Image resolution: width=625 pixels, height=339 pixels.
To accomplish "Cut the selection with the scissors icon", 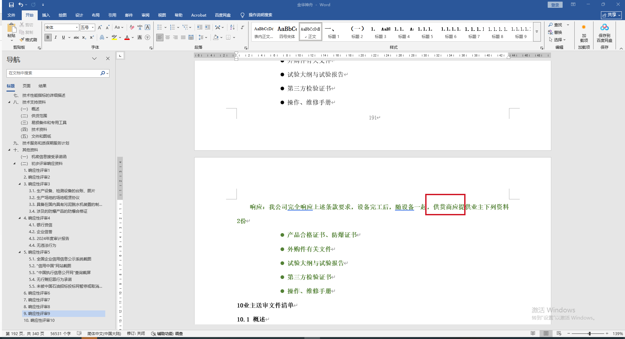I will pos(26,25).
